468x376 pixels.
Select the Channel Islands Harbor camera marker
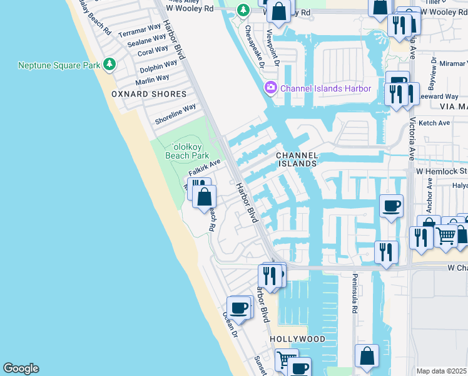272,88
